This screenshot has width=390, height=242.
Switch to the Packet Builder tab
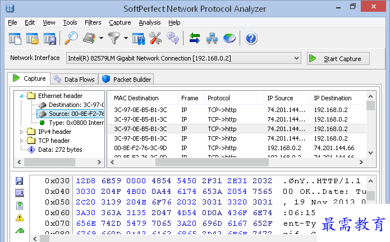(x=126, y=79)
